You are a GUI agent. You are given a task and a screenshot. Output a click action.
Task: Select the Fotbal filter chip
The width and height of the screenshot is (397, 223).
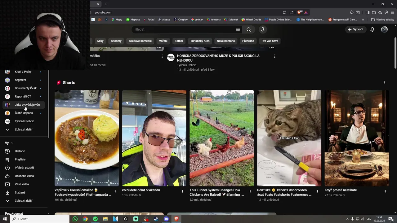pos(179,41)
